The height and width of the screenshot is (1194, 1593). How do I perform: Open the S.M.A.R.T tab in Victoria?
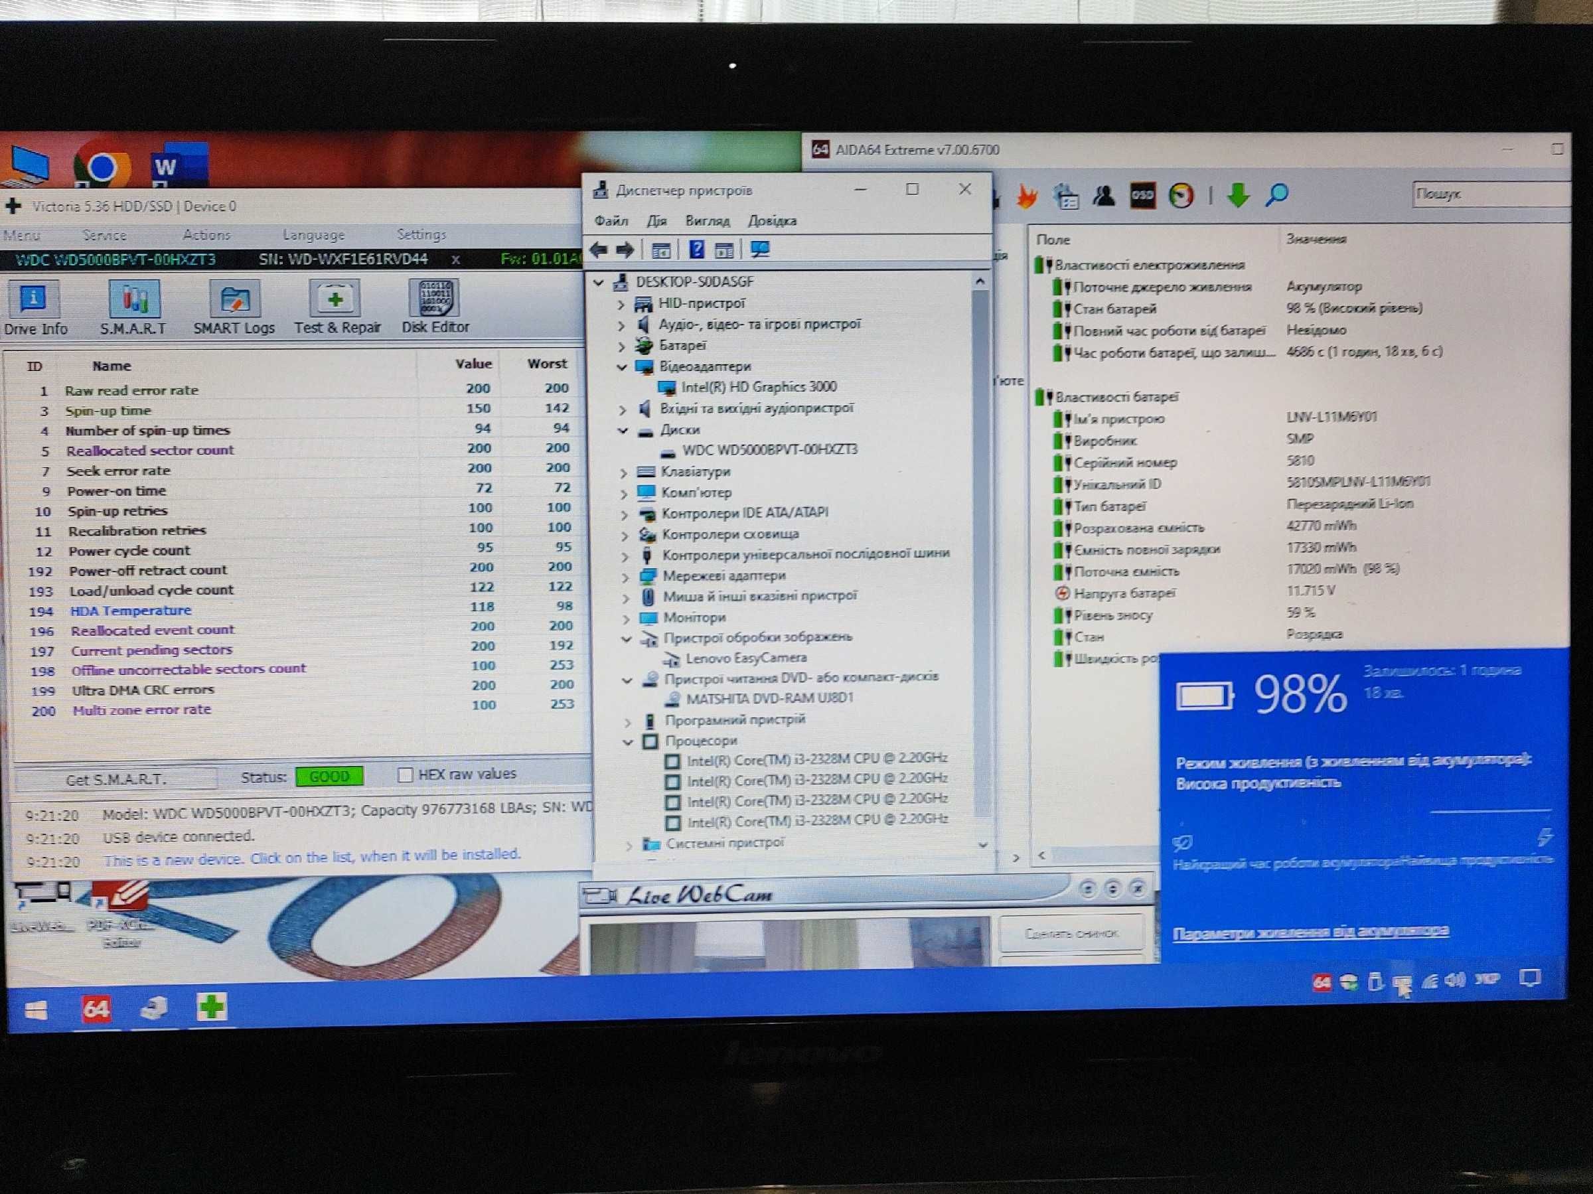coord(133,308)
